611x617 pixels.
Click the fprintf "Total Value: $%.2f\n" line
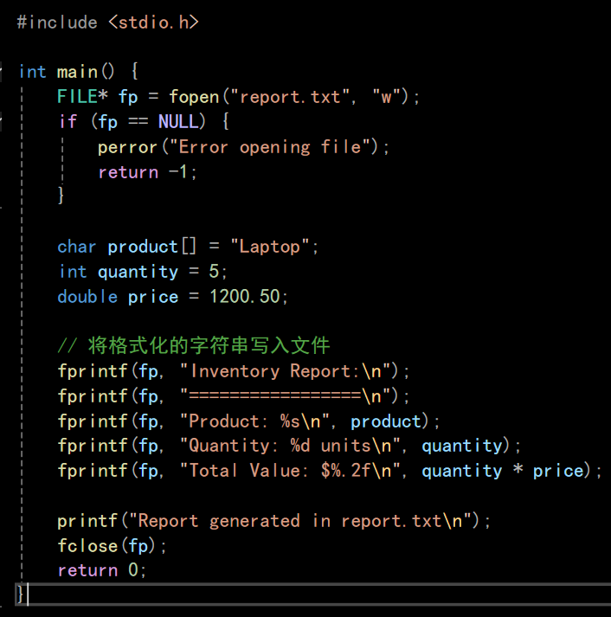pyautogui.click(x=330, y=471)
